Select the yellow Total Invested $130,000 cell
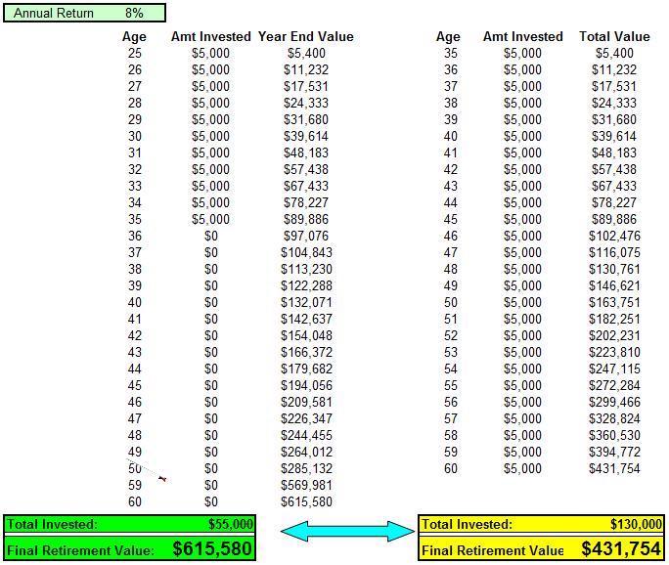The width and height of the screenshot is (669, 565). coord(638,525)
